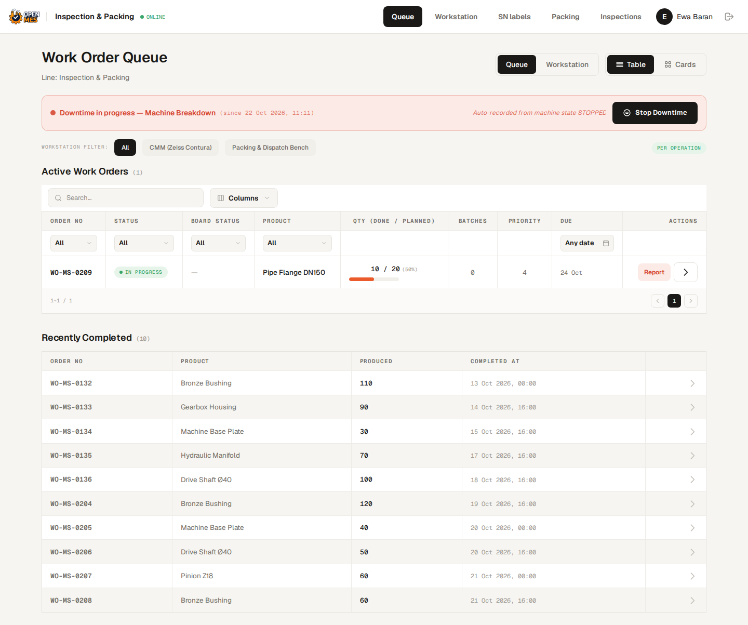The height and width of the screenshot is (625, 748).
Task: Go to the SN labels tab
Action: coord(514,17)
